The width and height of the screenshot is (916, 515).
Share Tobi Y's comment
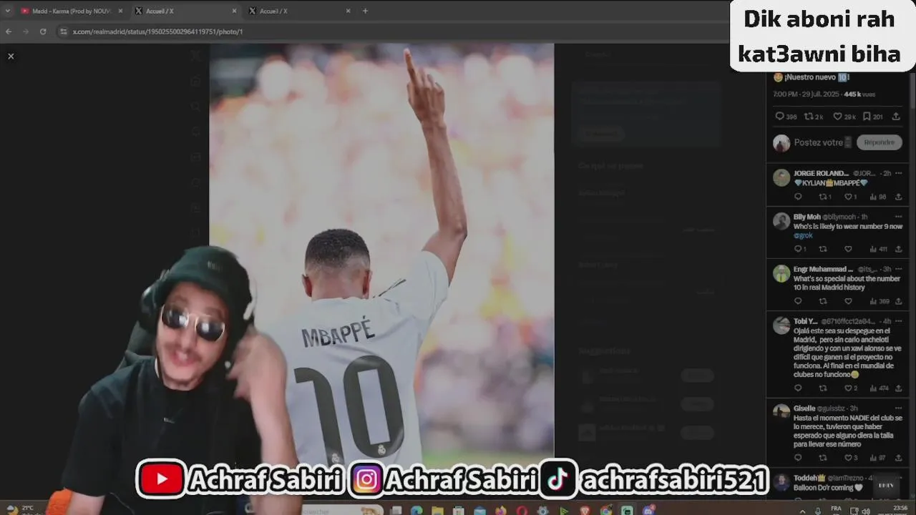pyautogui.click(x=898, y=388)
